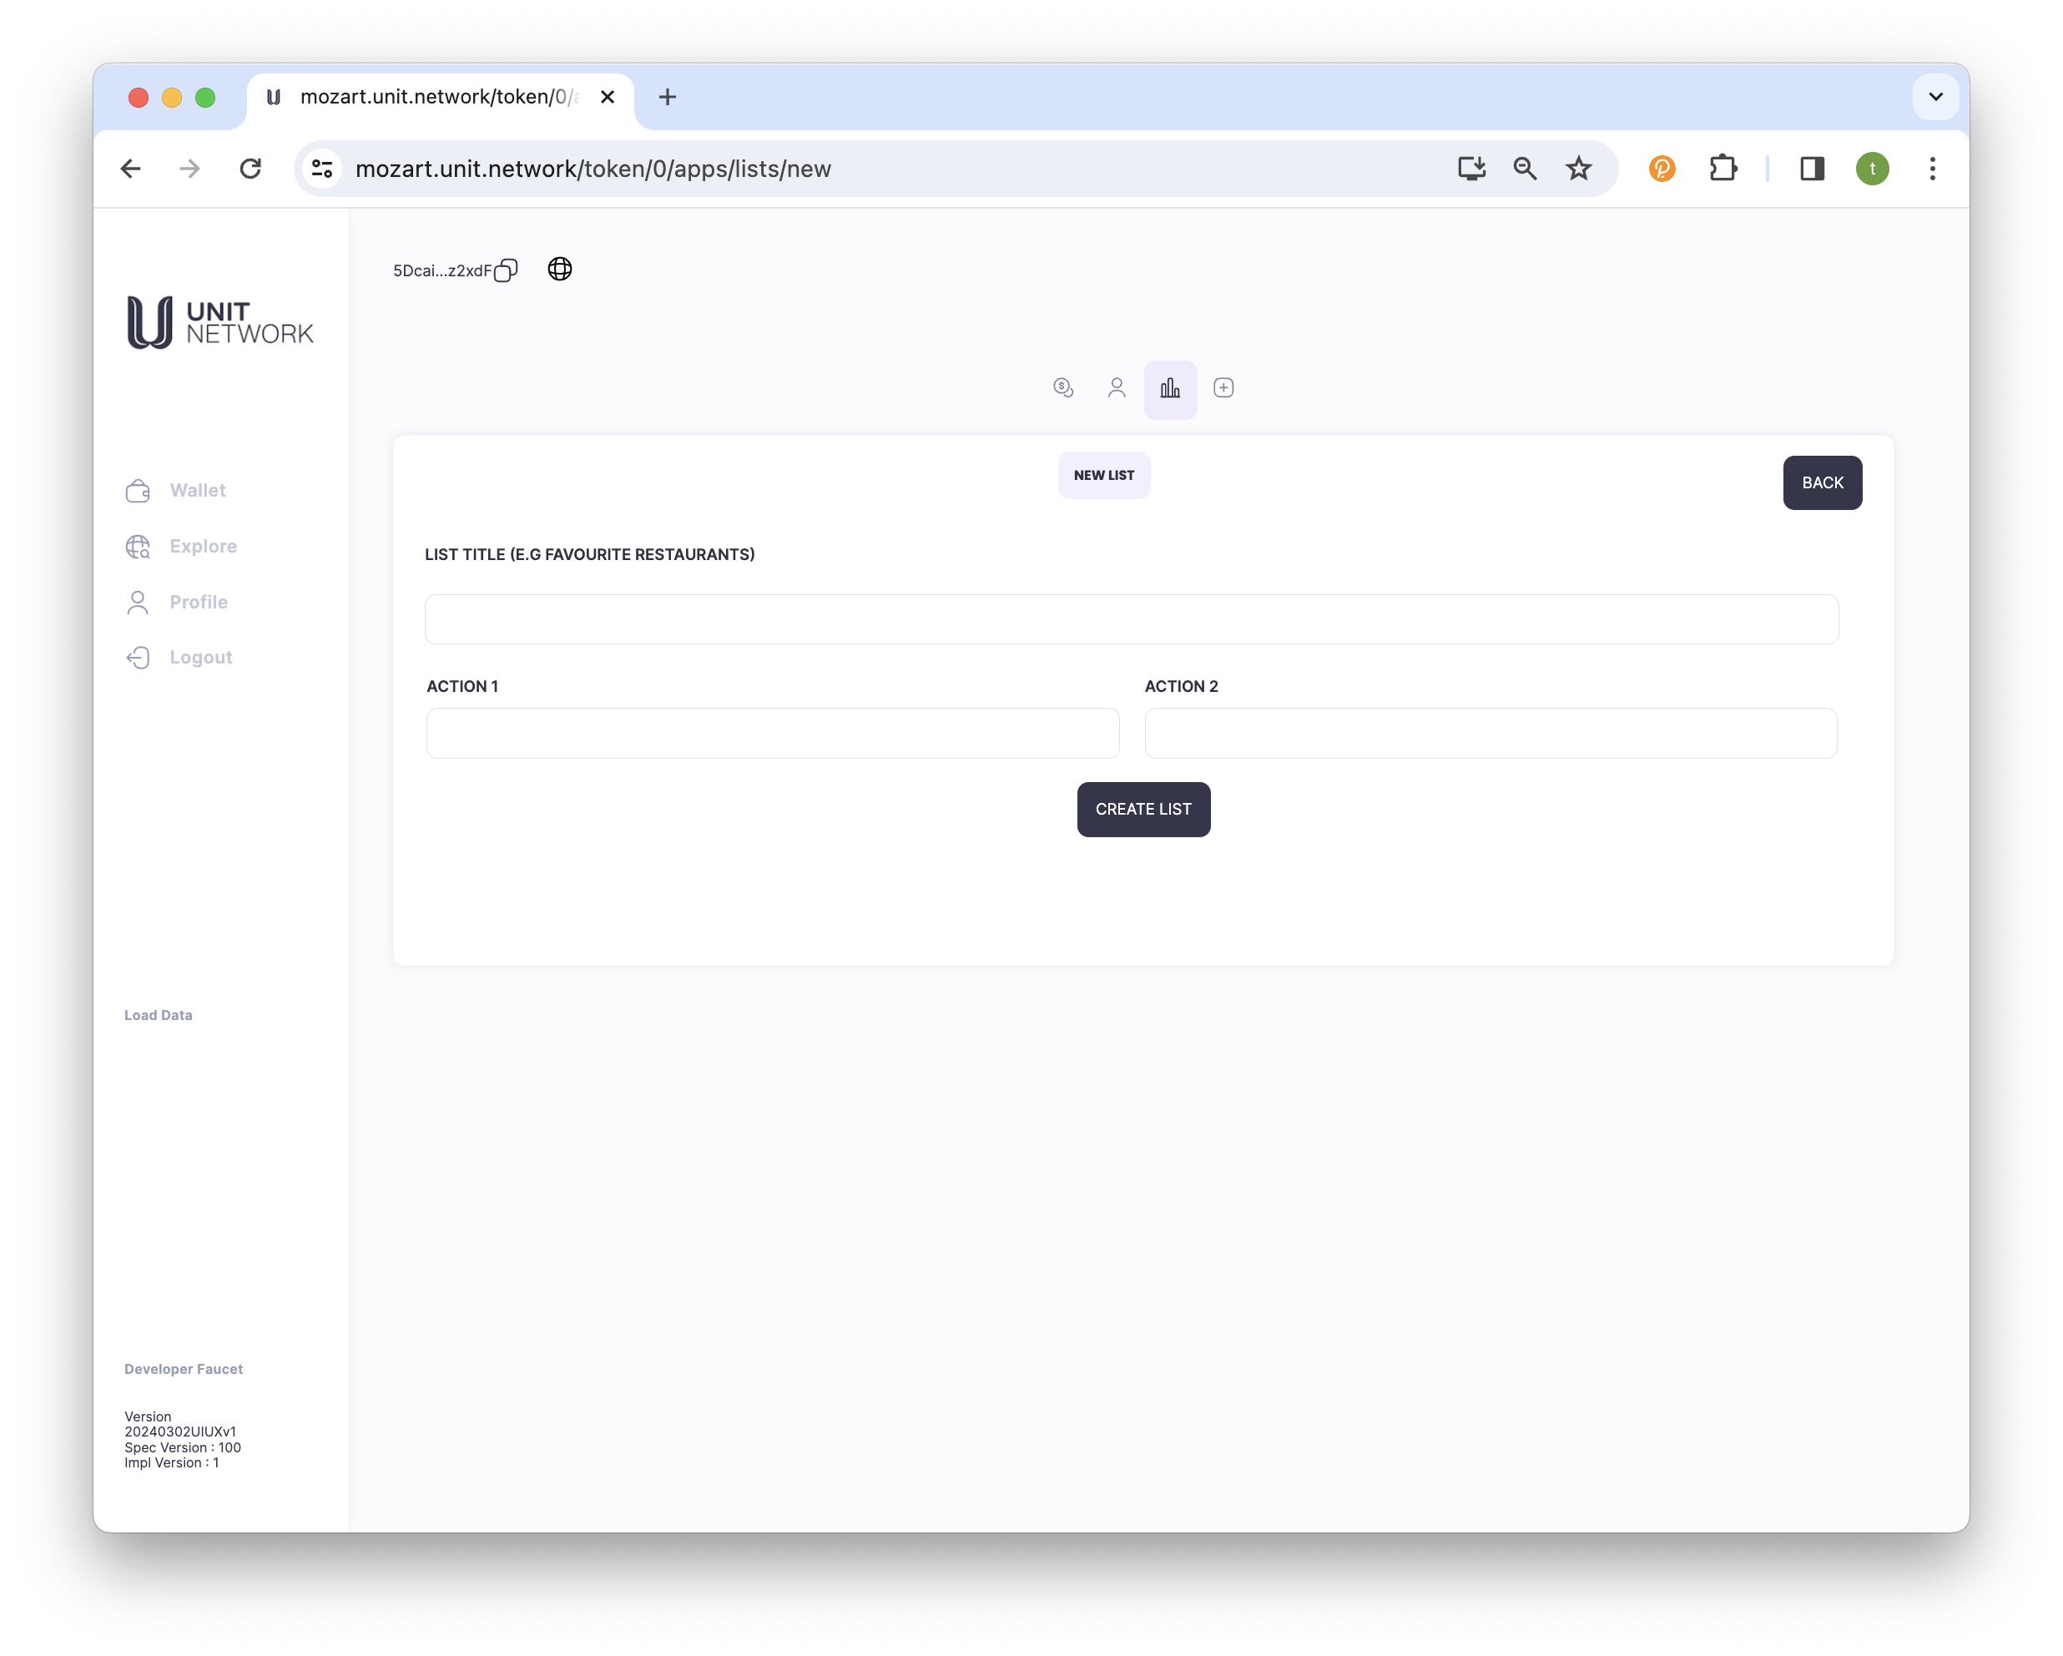2063x1656 pixels.
Task: Open the Profile sidebar item
Action: click(x=198, y=602)
